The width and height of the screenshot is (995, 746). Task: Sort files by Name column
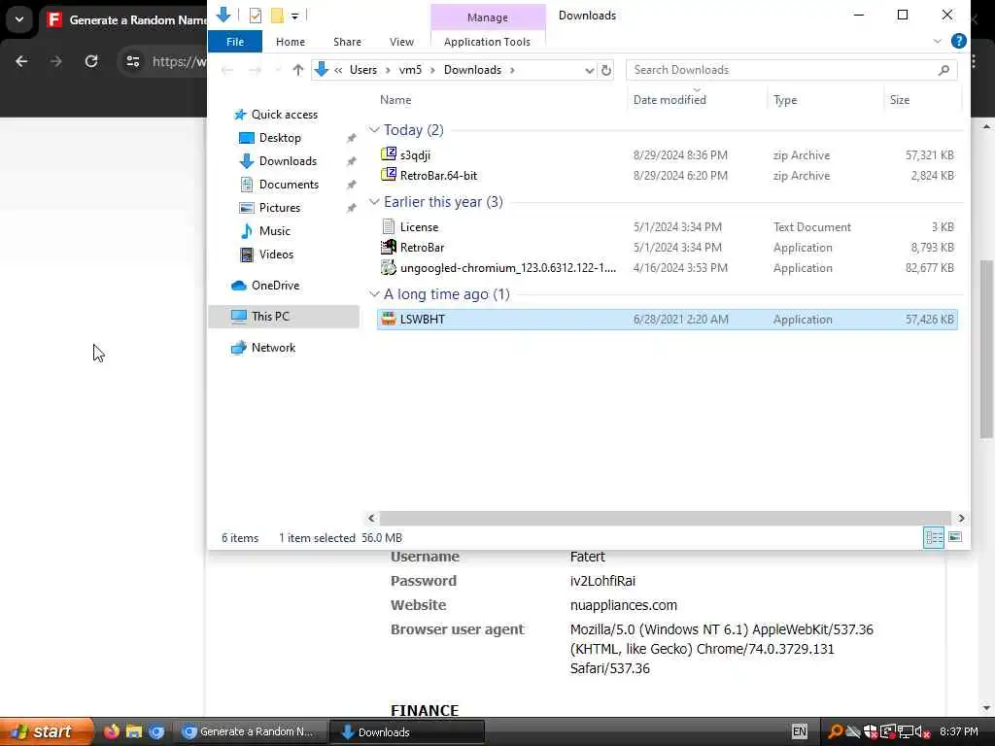click(395, 100)
